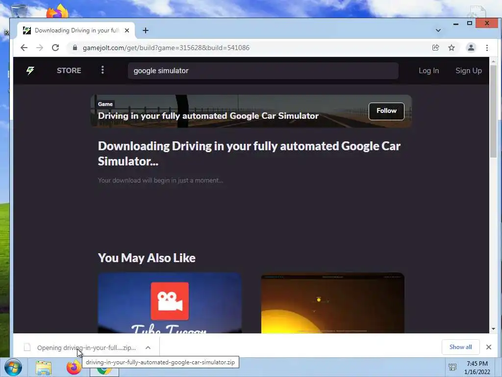The width and height of the screenshot is (502, 377).
Task: Open the Chrome profile avatar icon
Action: (471, 48)
